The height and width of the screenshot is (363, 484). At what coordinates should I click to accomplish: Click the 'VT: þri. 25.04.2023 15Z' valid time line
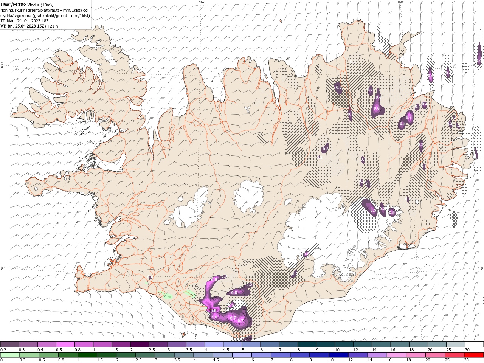pos(22,26)
